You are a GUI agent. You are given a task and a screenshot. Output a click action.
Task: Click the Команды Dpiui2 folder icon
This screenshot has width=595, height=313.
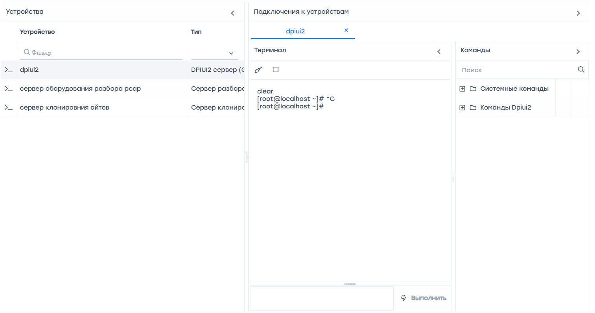tap(473, 108)
